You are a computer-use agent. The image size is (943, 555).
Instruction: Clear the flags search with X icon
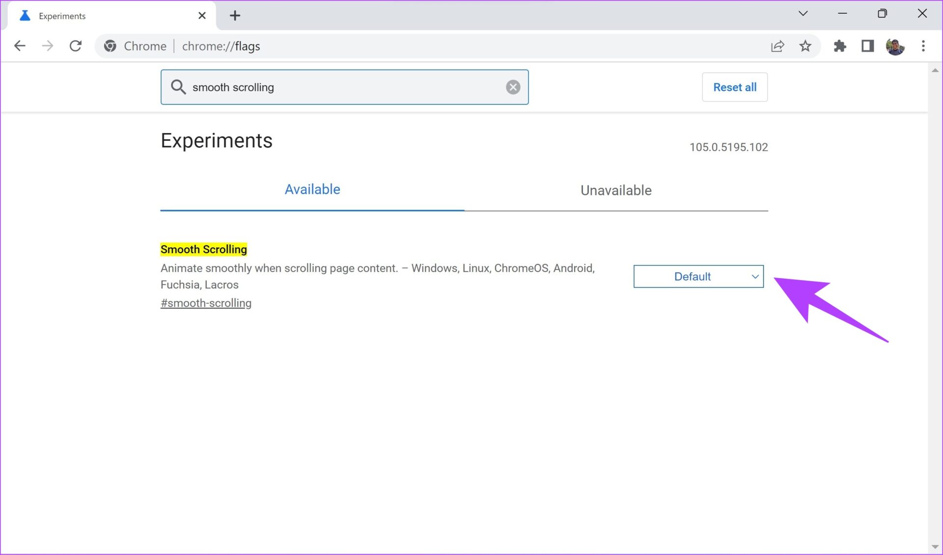[513, 87]
